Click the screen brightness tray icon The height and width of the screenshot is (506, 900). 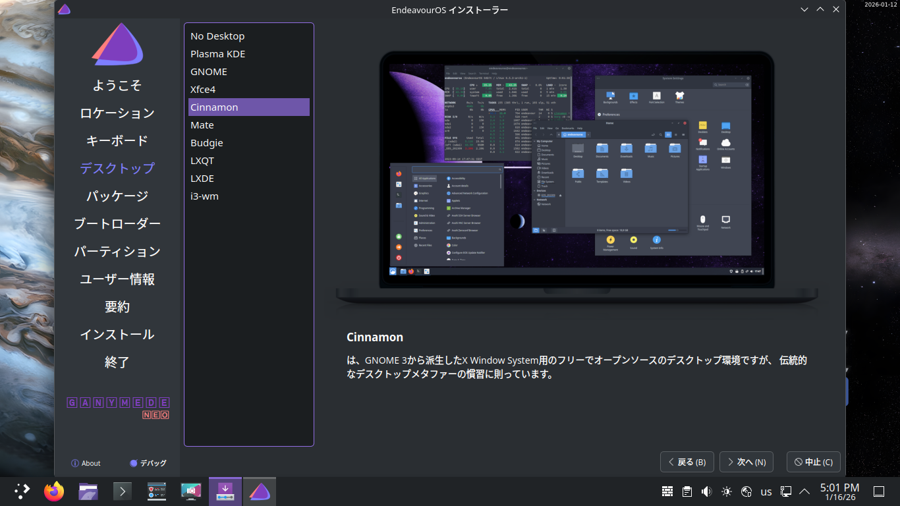[726, 492]
